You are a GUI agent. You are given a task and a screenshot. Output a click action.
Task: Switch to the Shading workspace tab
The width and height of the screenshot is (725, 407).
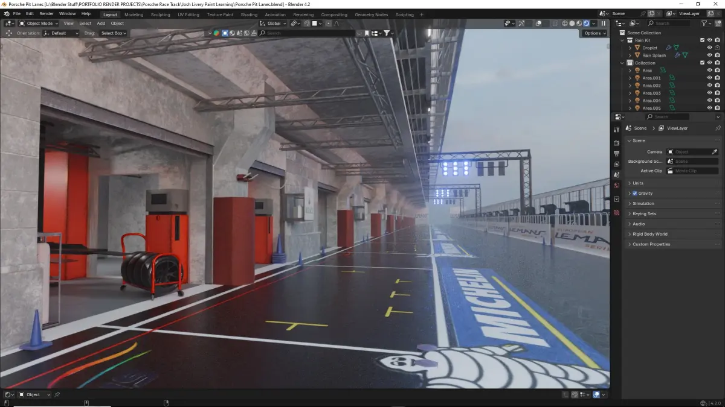249,14
